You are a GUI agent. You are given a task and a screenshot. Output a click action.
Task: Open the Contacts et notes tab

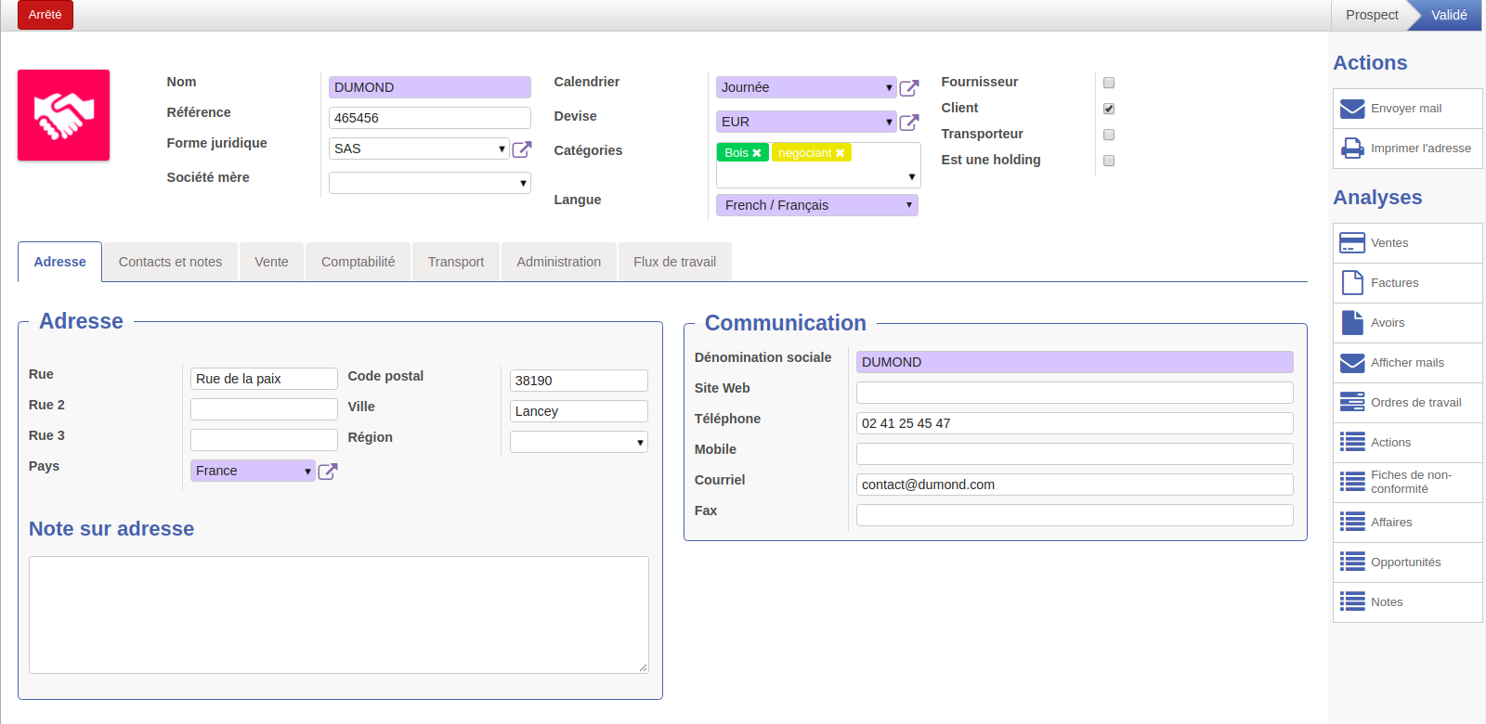pos(170,262)
